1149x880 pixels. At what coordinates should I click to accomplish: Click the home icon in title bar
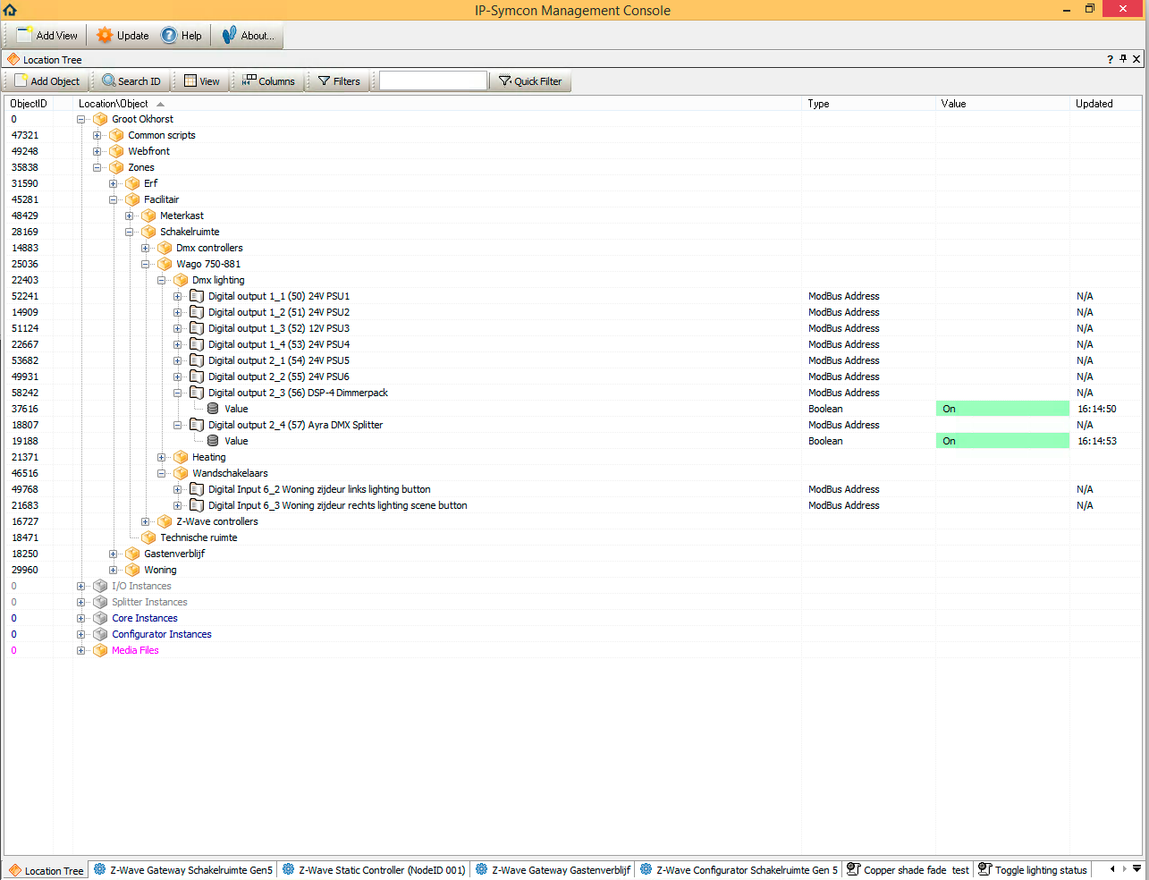click(10, 10)
